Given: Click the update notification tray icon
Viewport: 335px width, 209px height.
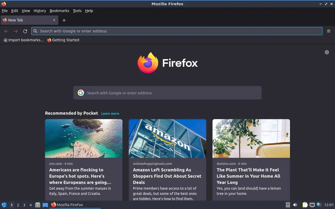Looking at the screenshot, I should pyautogui.click(x=319, y=205).
